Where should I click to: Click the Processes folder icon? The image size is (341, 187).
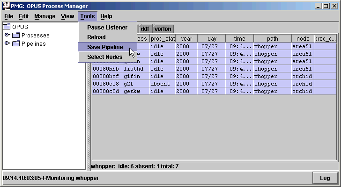(x=16, y=36)
